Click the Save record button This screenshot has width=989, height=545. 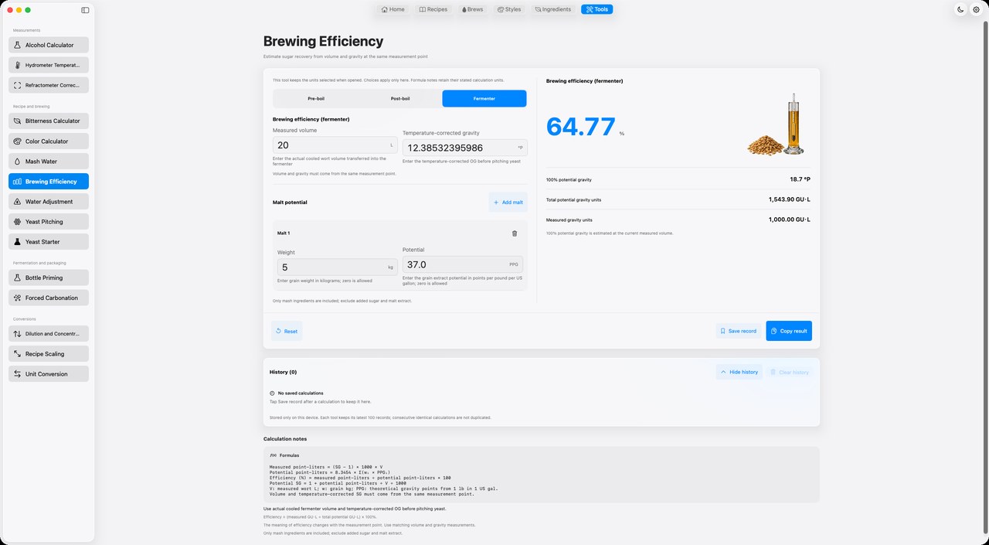[739, 331]
